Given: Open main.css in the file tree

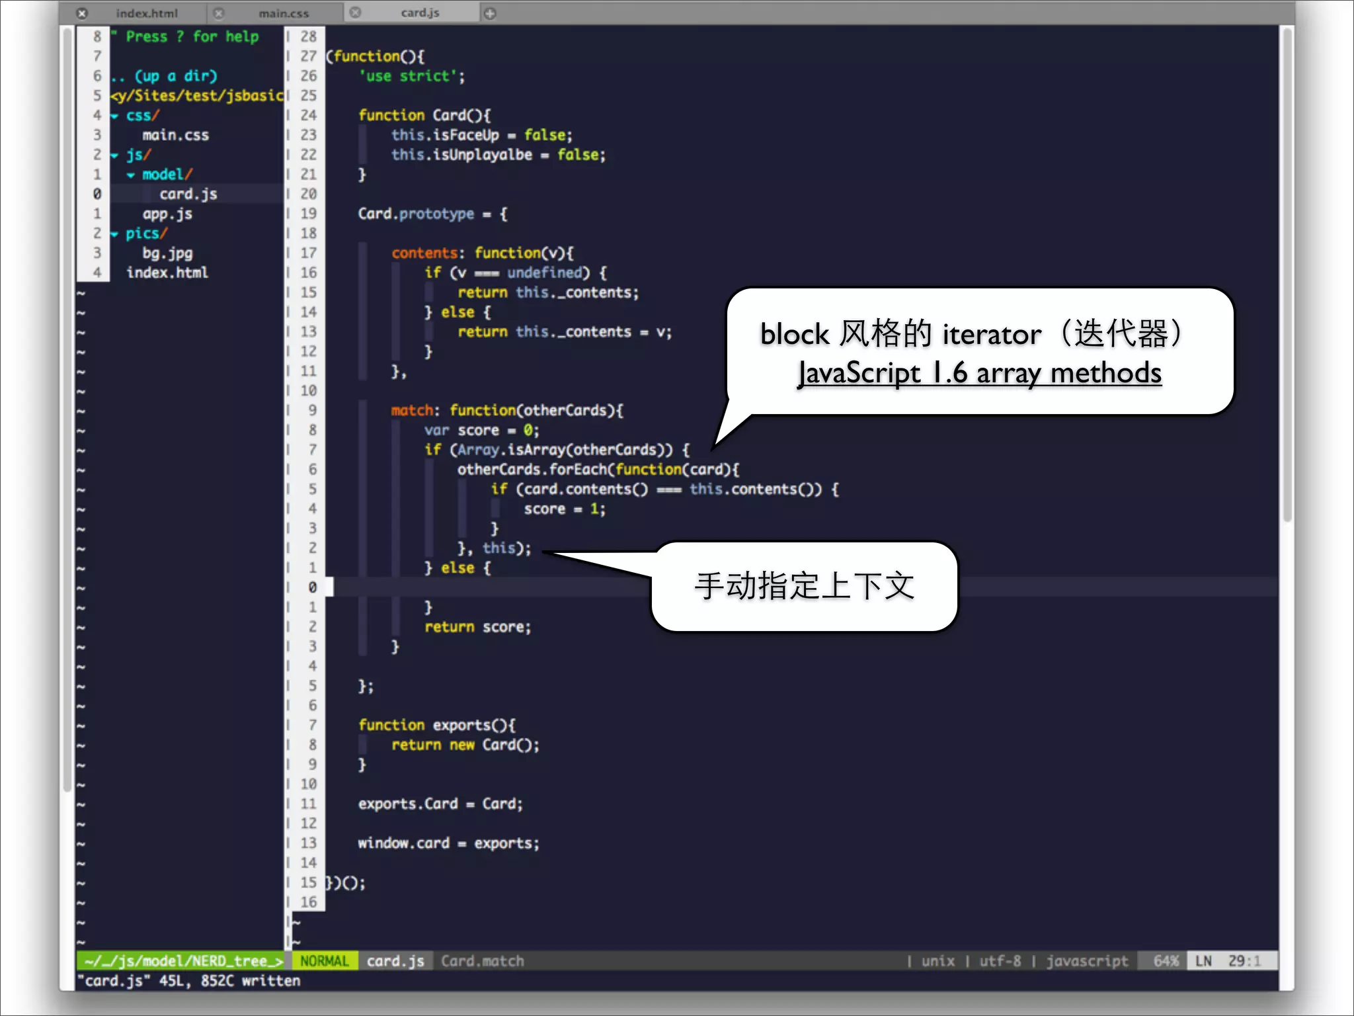Looking at the screenshot, I should point(175,135).
